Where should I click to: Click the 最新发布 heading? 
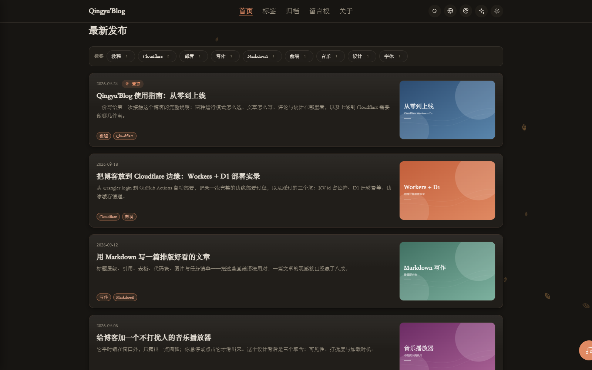click(108, 31)
